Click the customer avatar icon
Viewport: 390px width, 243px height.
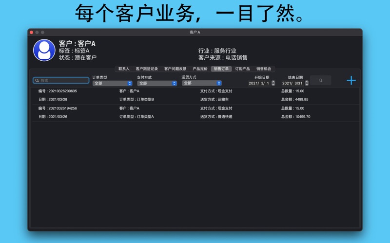pos(44,50)
